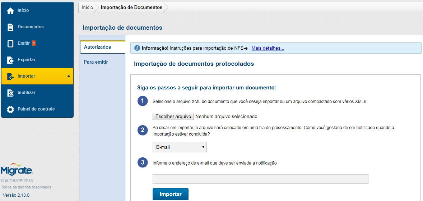Click the Emitir badge showing 6
423x201 pixels.
click(34, 43)
